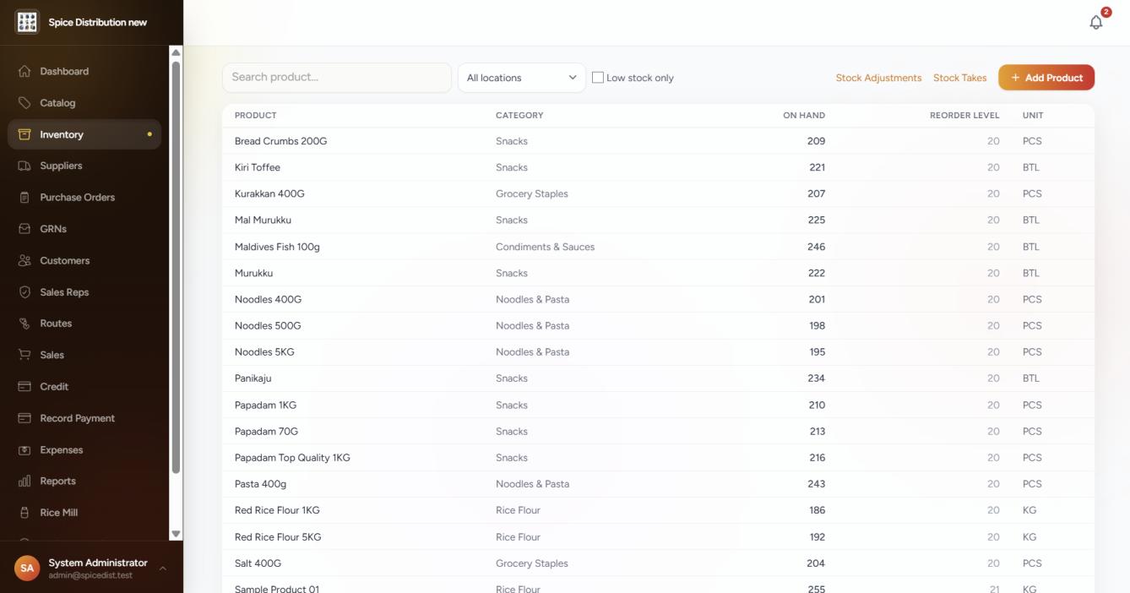Focus the Search product input field

pyautogui.click(x=337, y=78)
